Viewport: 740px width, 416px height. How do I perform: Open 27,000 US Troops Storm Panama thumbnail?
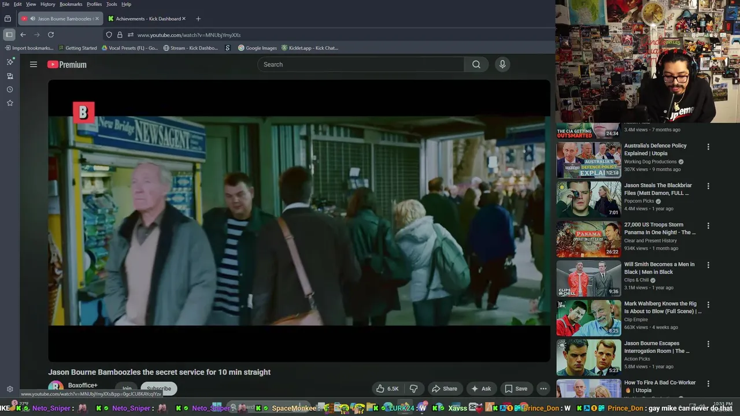[x=589, y=239]
